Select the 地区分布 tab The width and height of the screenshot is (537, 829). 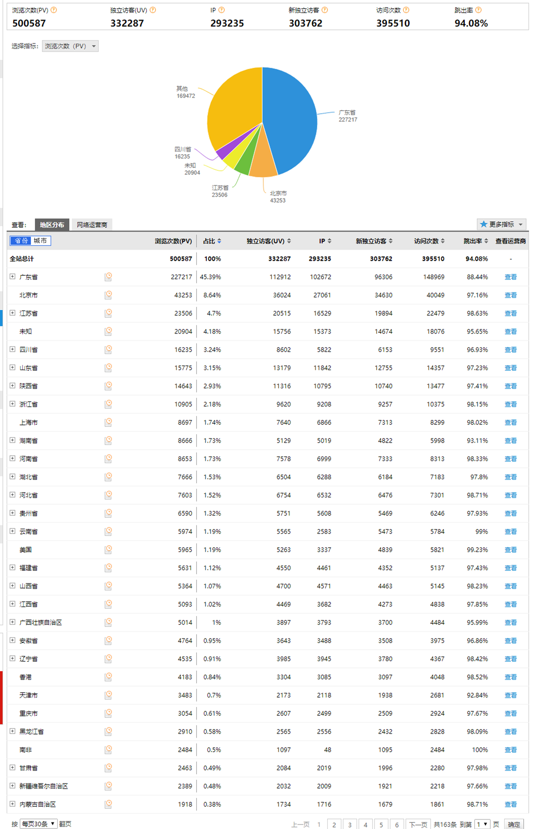click(52, 225)
